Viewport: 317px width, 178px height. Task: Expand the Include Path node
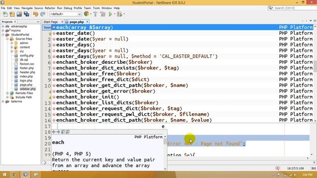tap(7, 97)
